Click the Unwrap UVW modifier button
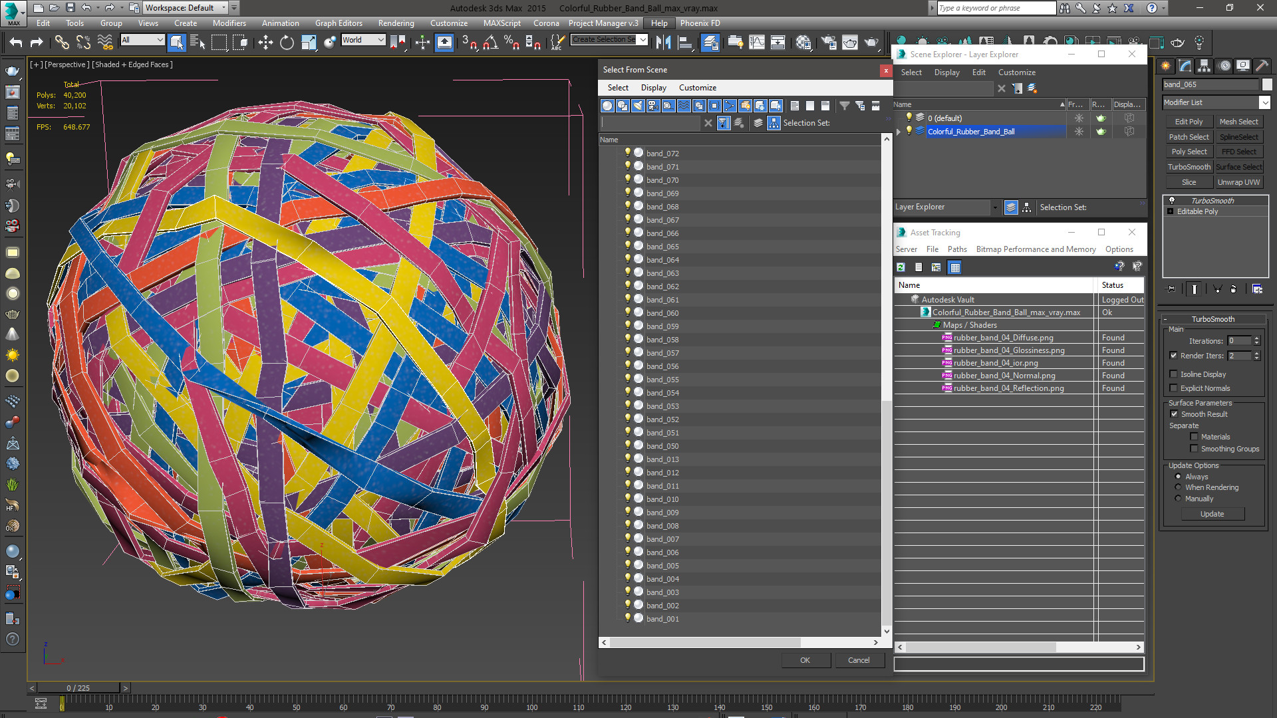 [x=1238, y=182]
